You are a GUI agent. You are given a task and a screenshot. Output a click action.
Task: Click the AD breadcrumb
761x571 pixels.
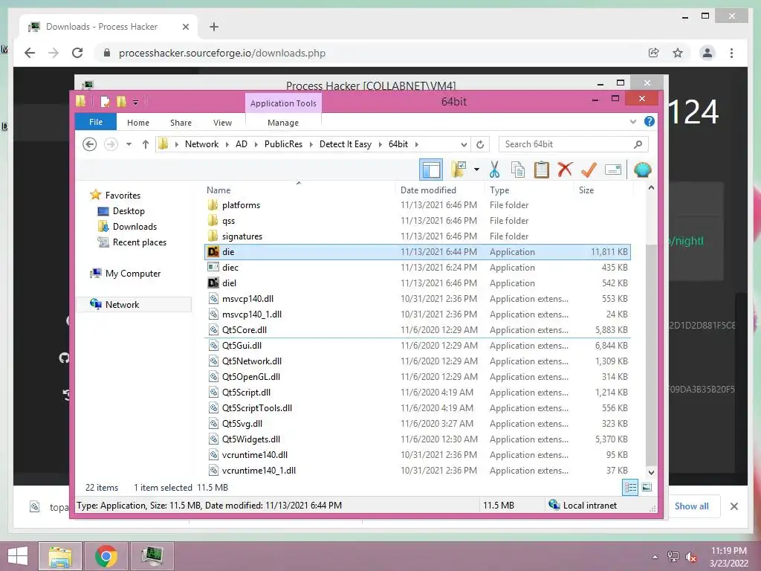242,144
